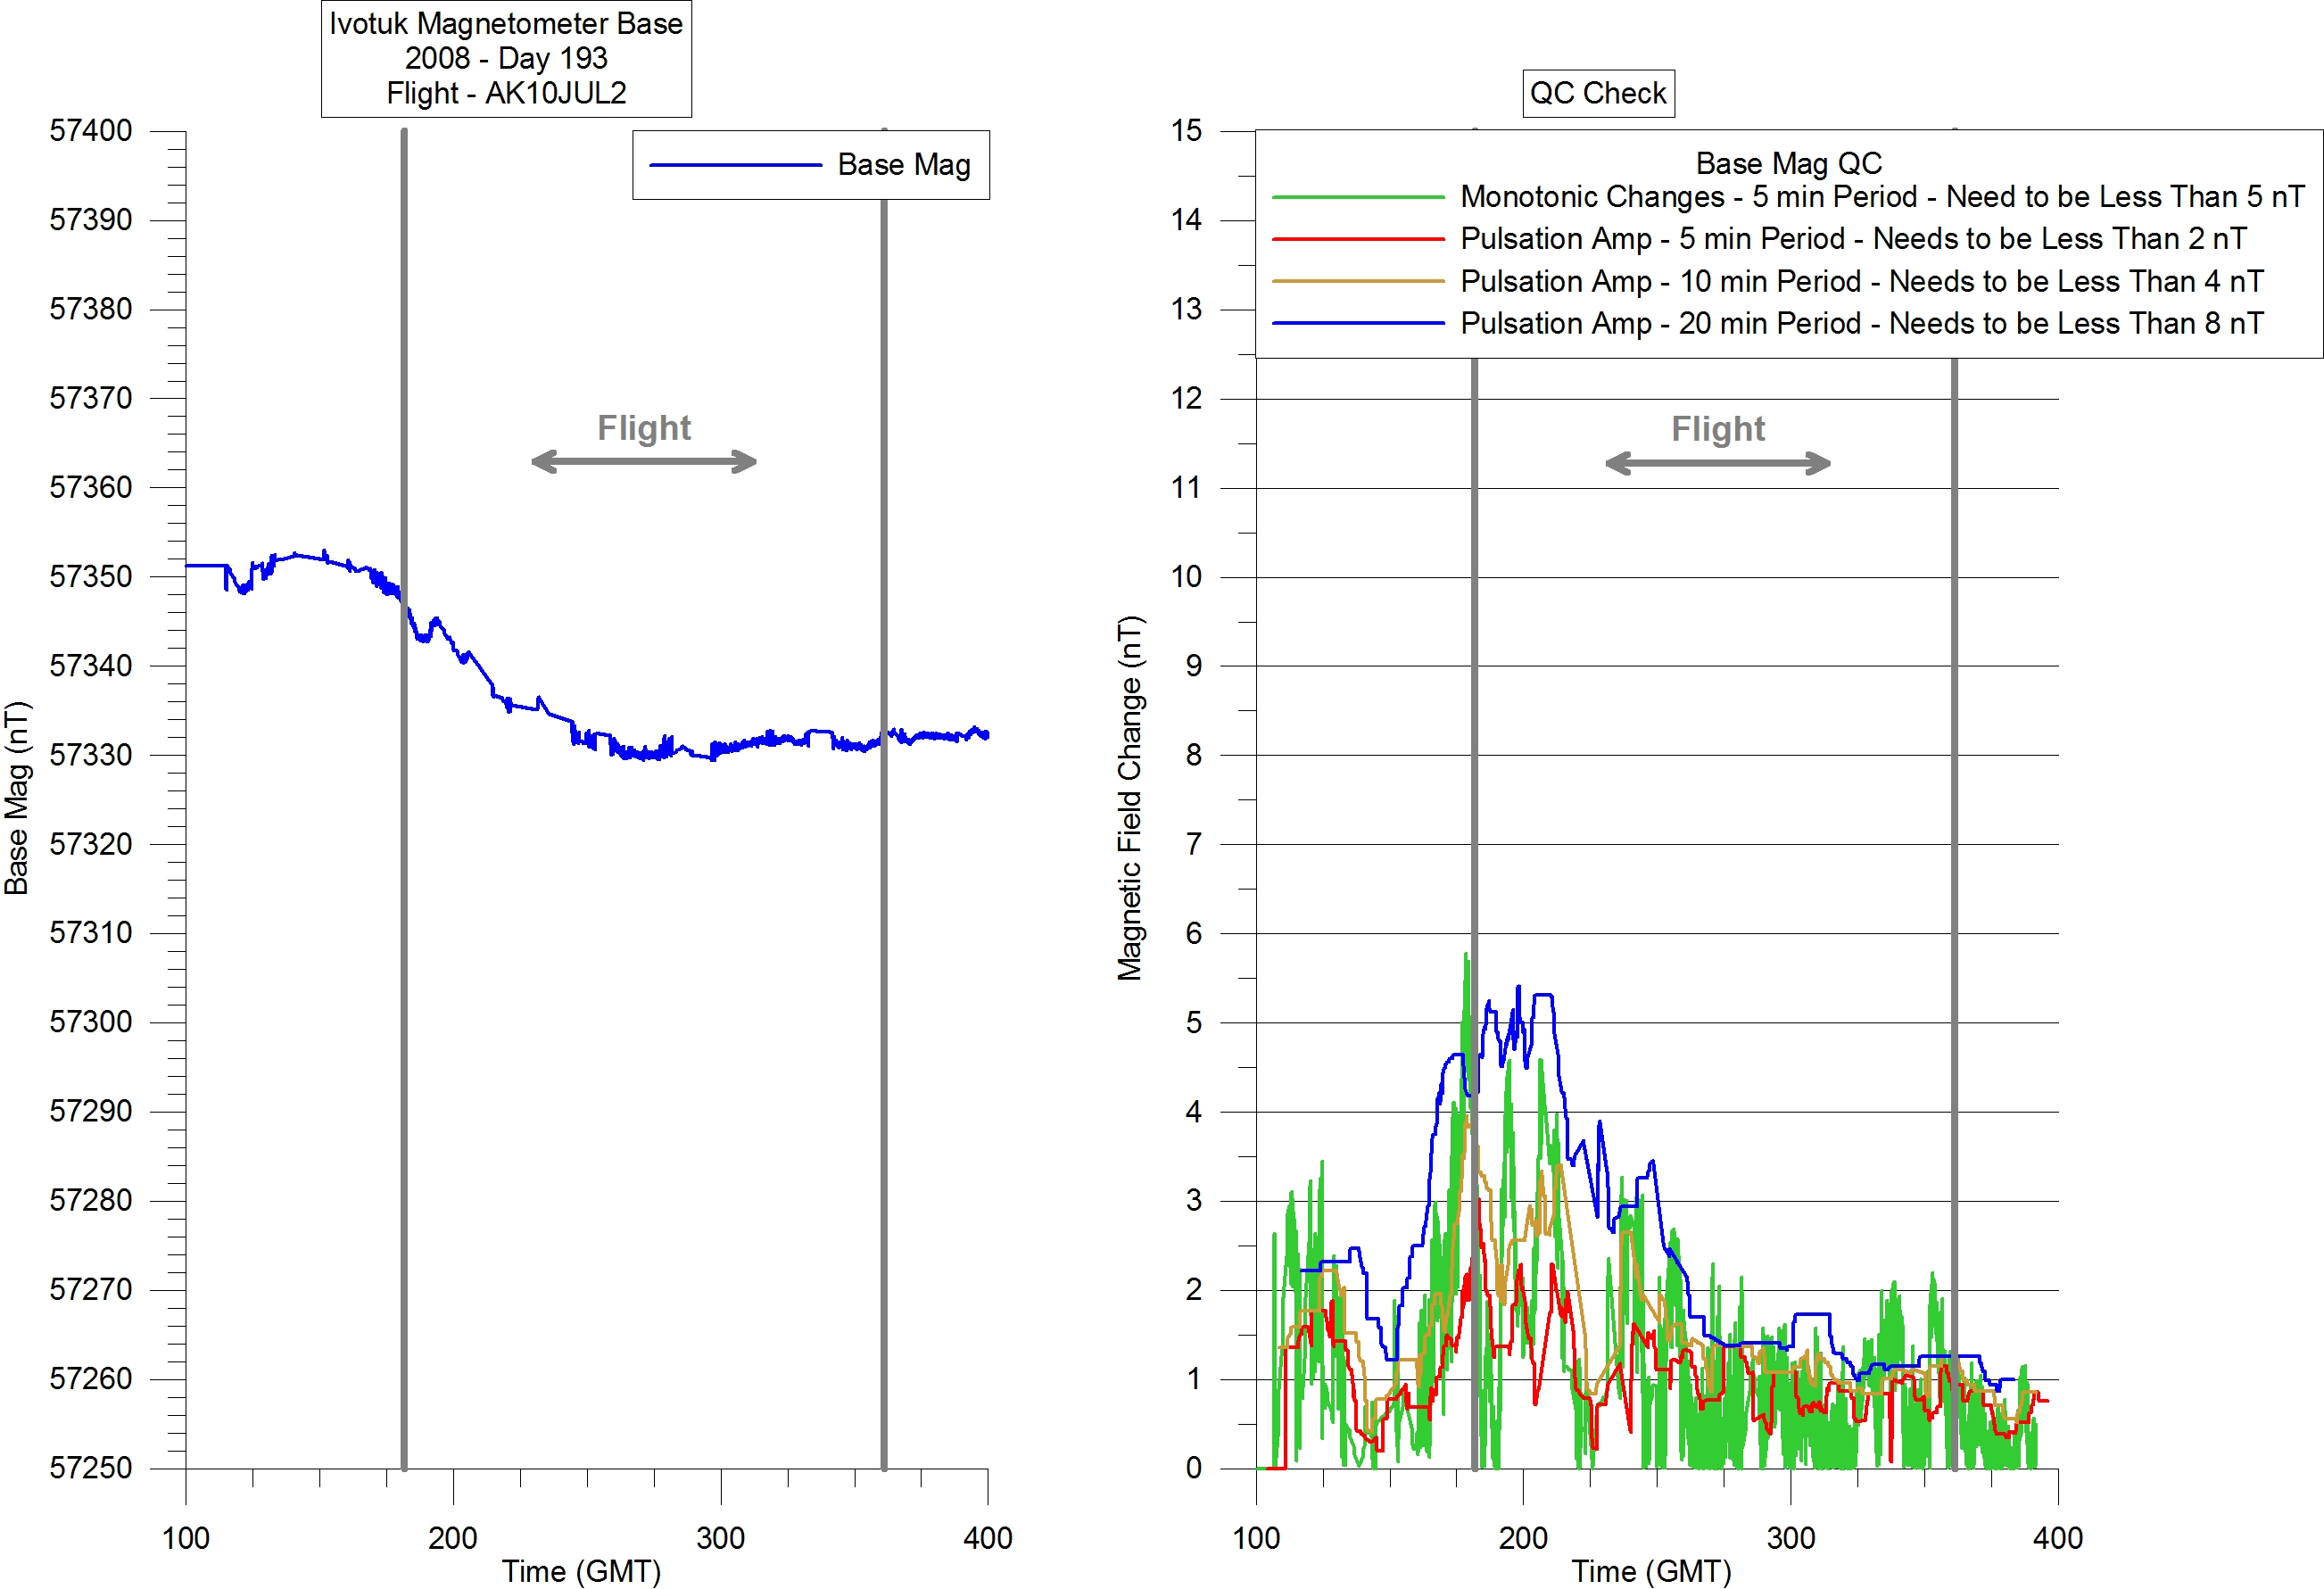Image resolution: width=2324 pixels, height=1589 pixels.
Task: Click the Base Mag (nT) y-axis label
Action: point(17,798)
